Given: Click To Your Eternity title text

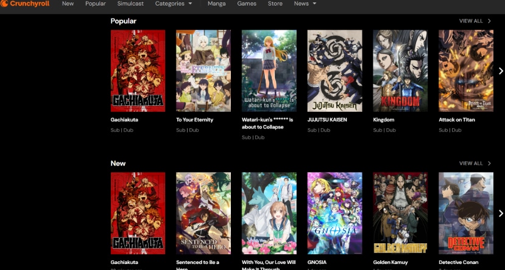Looking at the screenshot, I should [x=194, y=120].
